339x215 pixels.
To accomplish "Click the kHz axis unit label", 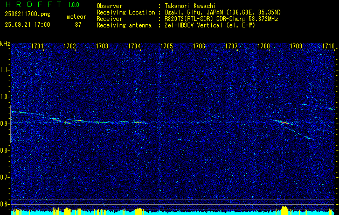I will tap(5, 44).
